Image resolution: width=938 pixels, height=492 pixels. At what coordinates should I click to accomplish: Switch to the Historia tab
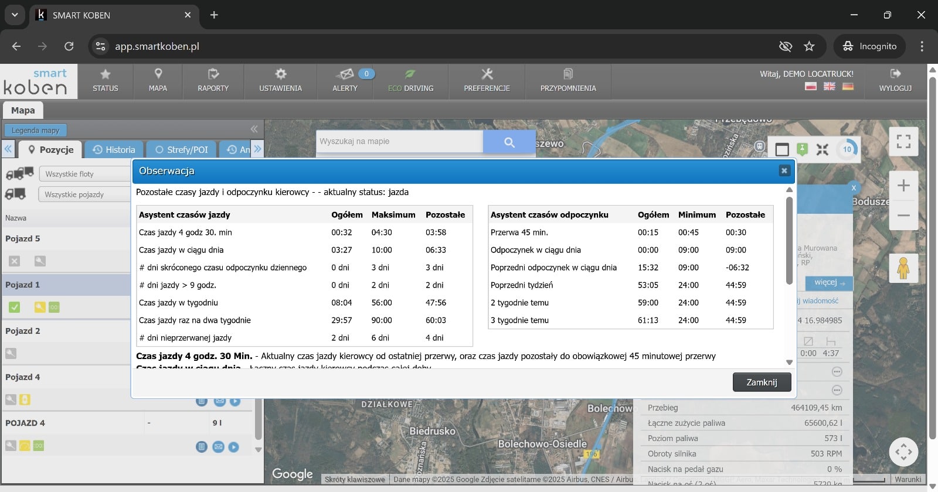pyautogui.click(x=114, y=150)
